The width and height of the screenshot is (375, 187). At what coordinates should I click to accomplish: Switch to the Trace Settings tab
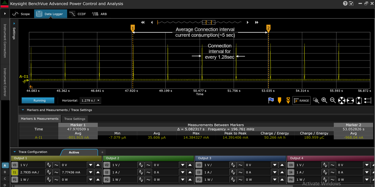(x=75, y=119)
